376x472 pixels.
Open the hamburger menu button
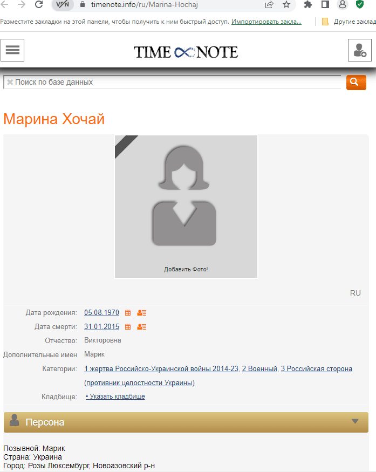[x=12, y=50]
